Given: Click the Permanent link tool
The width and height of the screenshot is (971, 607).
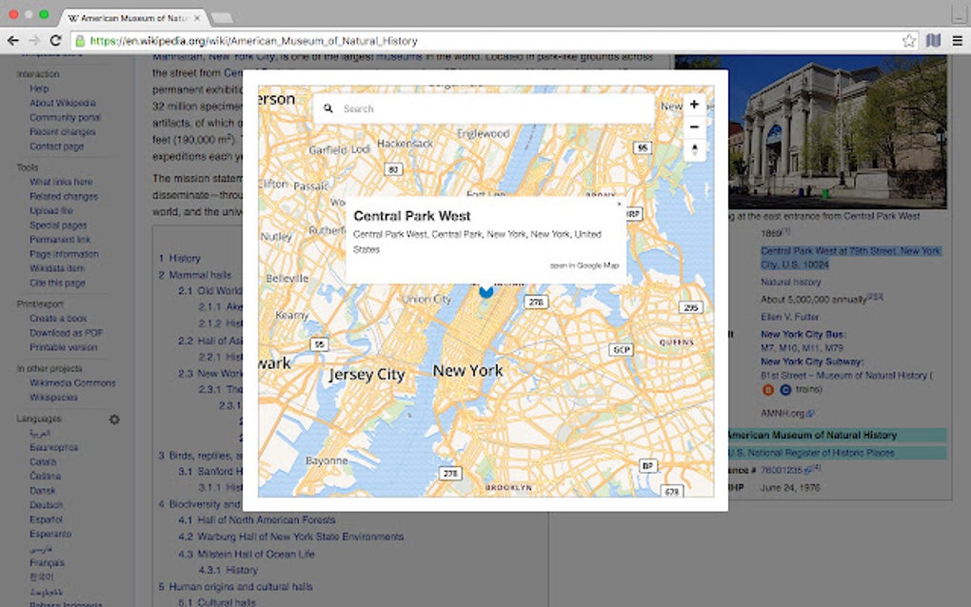Looking at the screenshot, I should 60,240.
